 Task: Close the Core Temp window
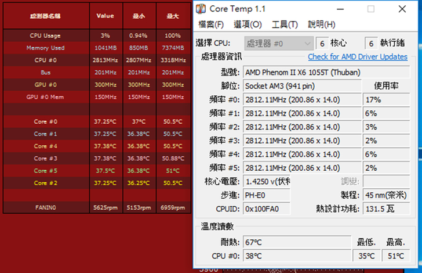tap(402, 9)
